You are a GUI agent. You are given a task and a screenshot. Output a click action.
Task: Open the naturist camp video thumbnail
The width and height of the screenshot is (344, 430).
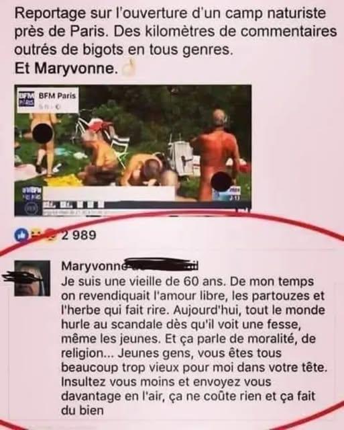click(133, 150)
